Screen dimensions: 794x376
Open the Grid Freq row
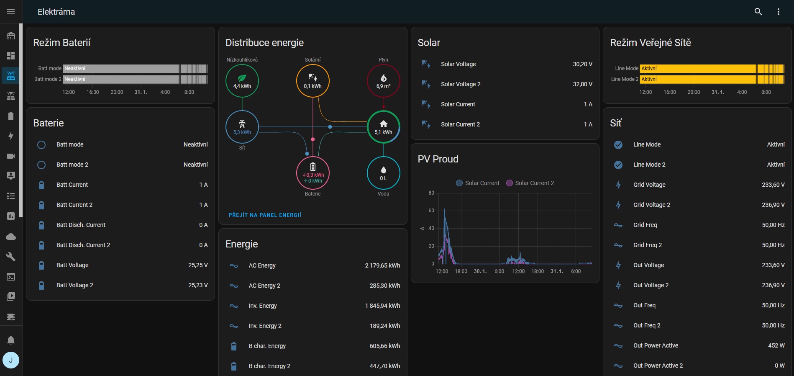[697, 225]
